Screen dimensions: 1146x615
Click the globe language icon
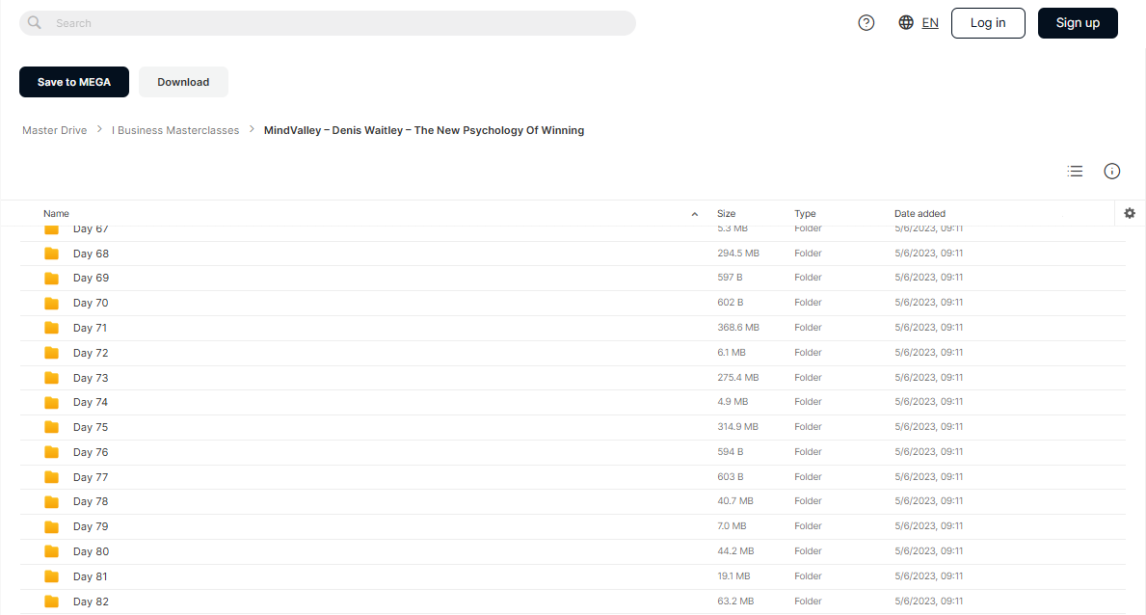point(906,23)
